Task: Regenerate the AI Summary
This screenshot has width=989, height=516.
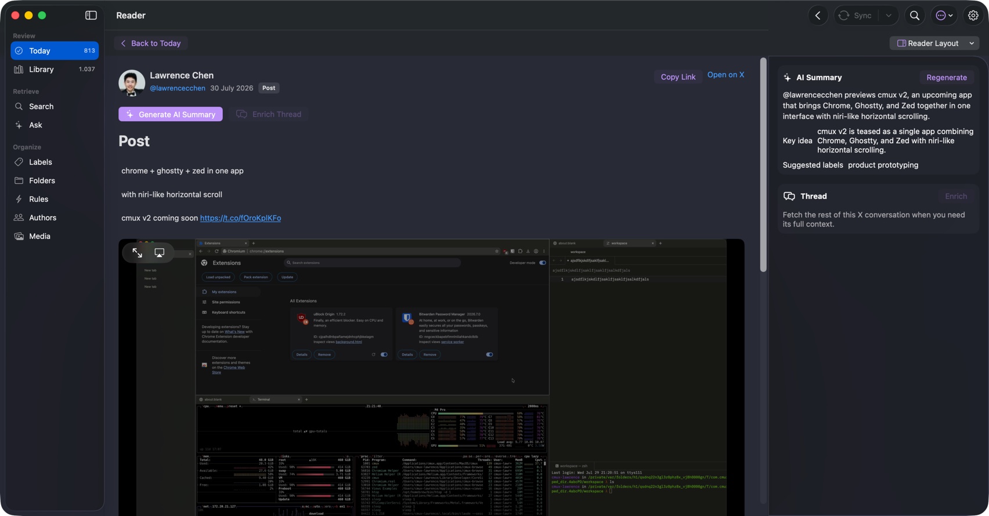Action: (947, 78)
